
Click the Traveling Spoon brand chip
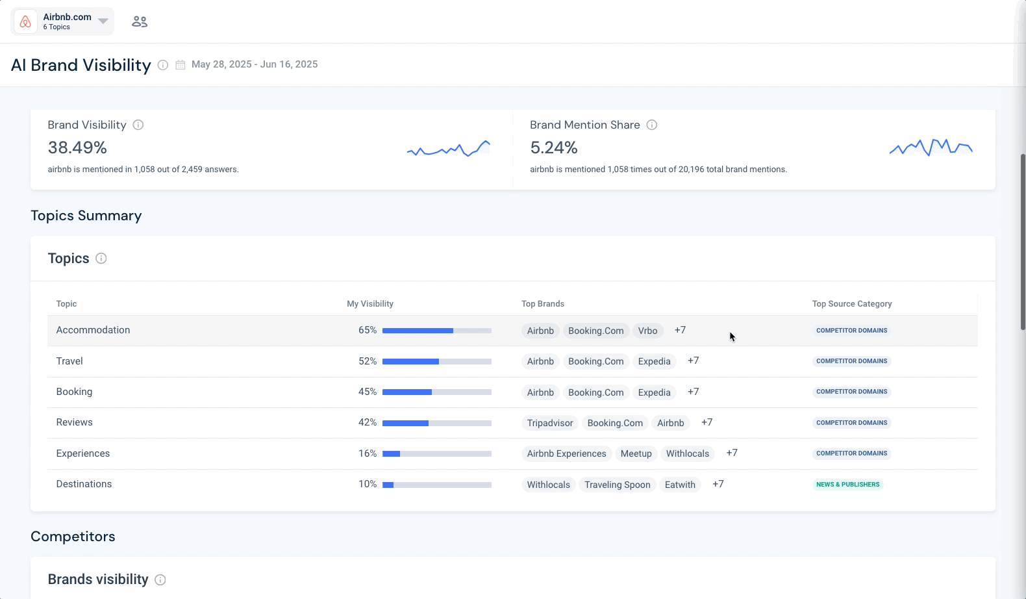pos(618,485)
